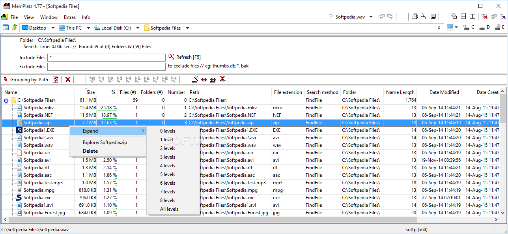Sort by the Name Length column header
This screenshot has width=508, height=234.
(x=400, y=92)
